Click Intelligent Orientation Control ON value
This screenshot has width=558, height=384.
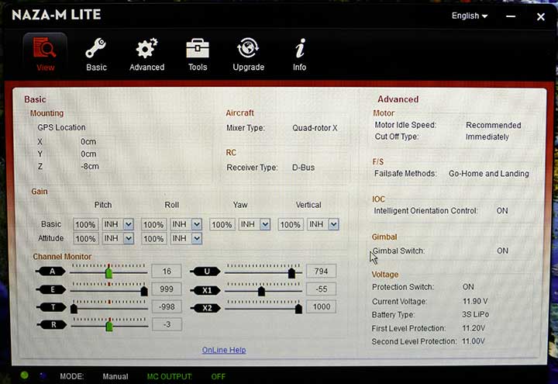tap(502, 211)
